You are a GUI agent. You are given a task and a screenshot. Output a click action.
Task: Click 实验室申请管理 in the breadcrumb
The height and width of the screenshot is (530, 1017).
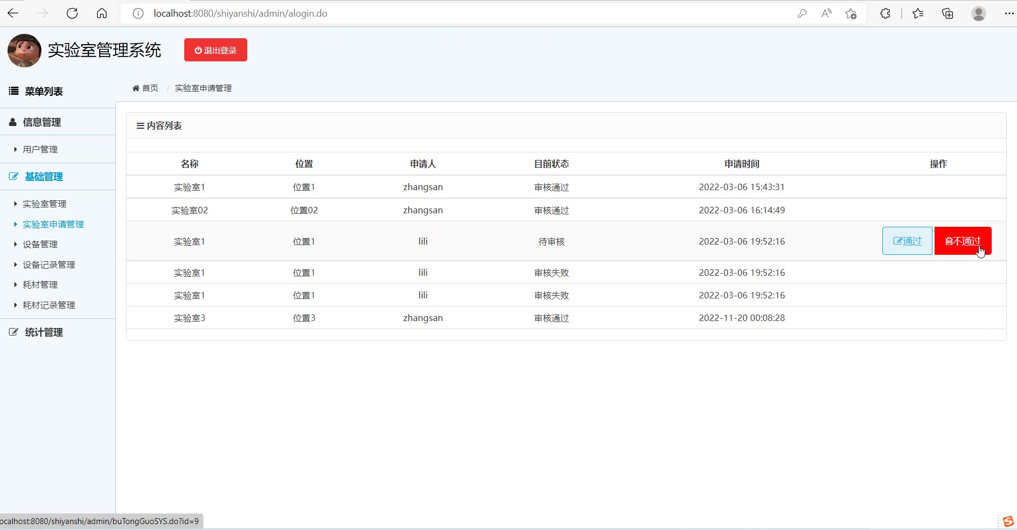click(x=203, y=88)
